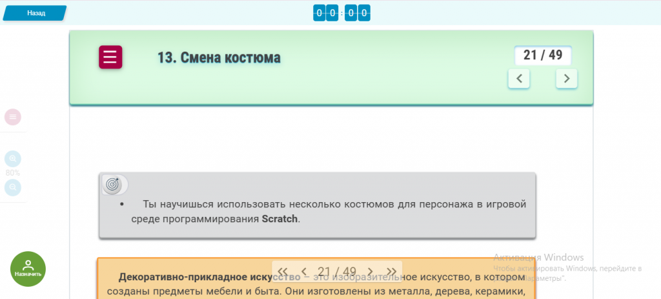This screenshot has width=661, height=299.
Task: Zoom out with the magnifier minus icon
Action: click(x=13, y=187)
